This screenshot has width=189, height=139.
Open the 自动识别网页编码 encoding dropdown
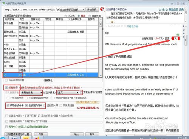[72, 10]
